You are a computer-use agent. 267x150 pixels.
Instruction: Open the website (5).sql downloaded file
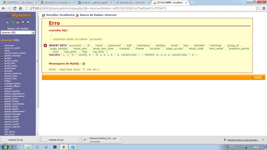click(x=20, y=140)
